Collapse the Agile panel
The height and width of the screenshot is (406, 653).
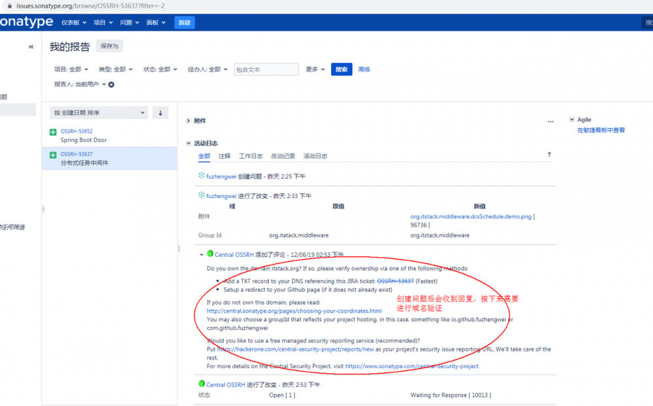click(x=571, y=119)
